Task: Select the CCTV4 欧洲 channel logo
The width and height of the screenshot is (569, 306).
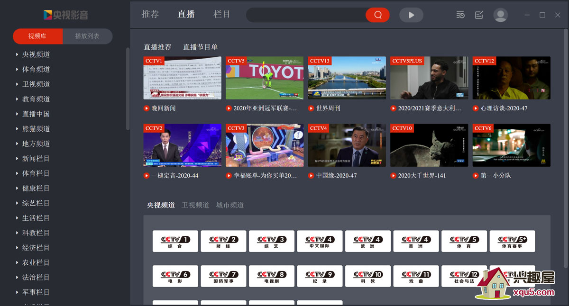Action: (x=368, y=241)
